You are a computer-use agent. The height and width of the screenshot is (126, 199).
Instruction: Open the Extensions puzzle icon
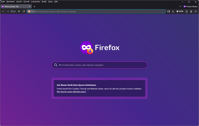coord(187,11)
